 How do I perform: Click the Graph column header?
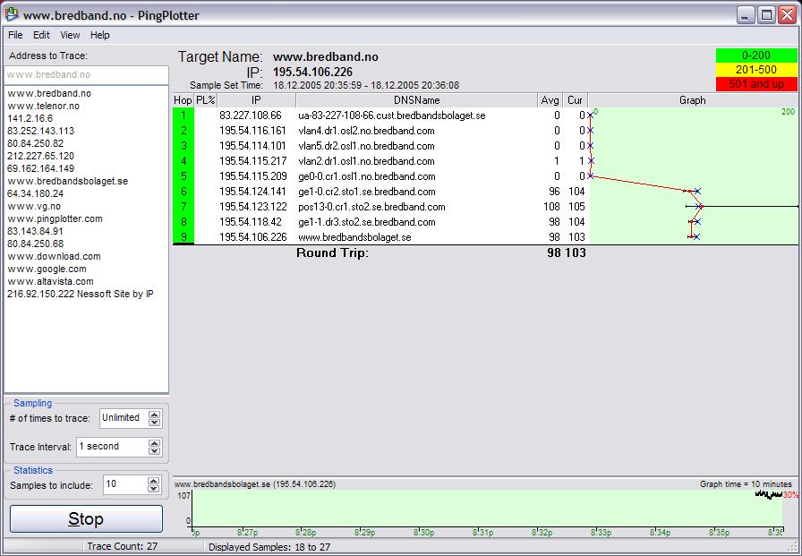693,100
